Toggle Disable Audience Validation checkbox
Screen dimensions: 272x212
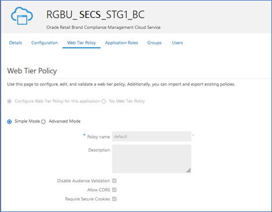(115, 181)
